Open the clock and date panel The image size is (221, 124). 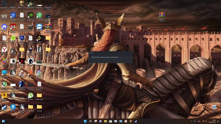coord(212,121)
